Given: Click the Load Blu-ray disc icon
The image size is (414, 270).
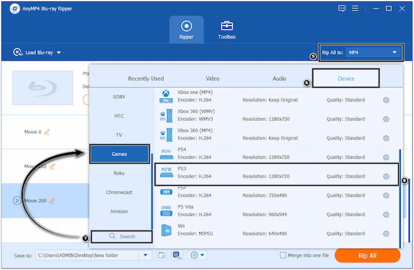Looking at the screenshot, I should coord(17,52).
